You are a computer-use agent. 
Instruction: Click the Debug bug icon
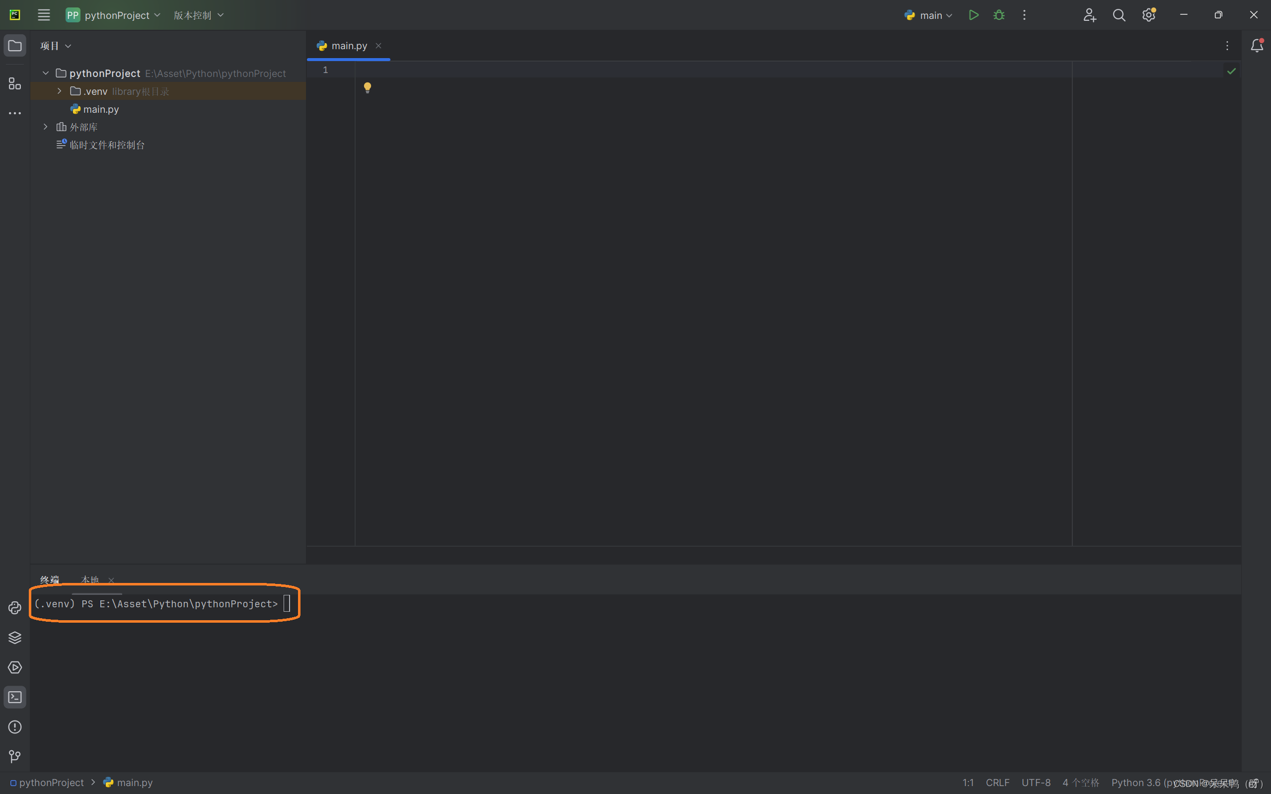[999, 15]
